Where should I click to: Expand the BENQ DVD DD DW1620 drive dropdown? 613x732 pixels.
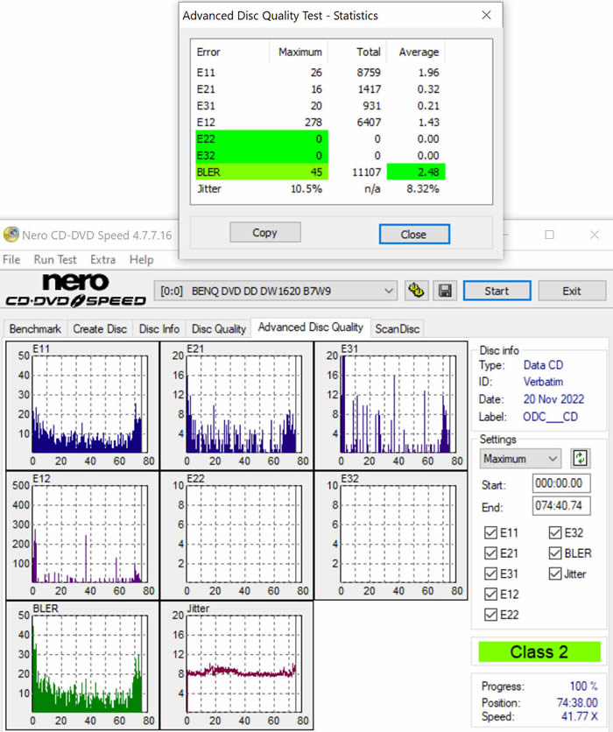tap(276, 291)
